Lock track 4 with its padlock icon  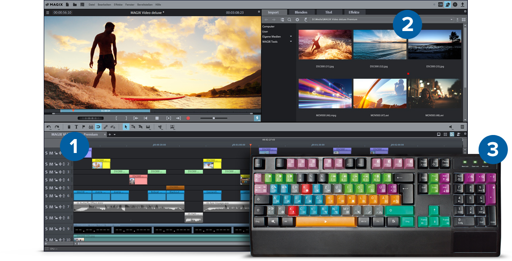point(56,180)
